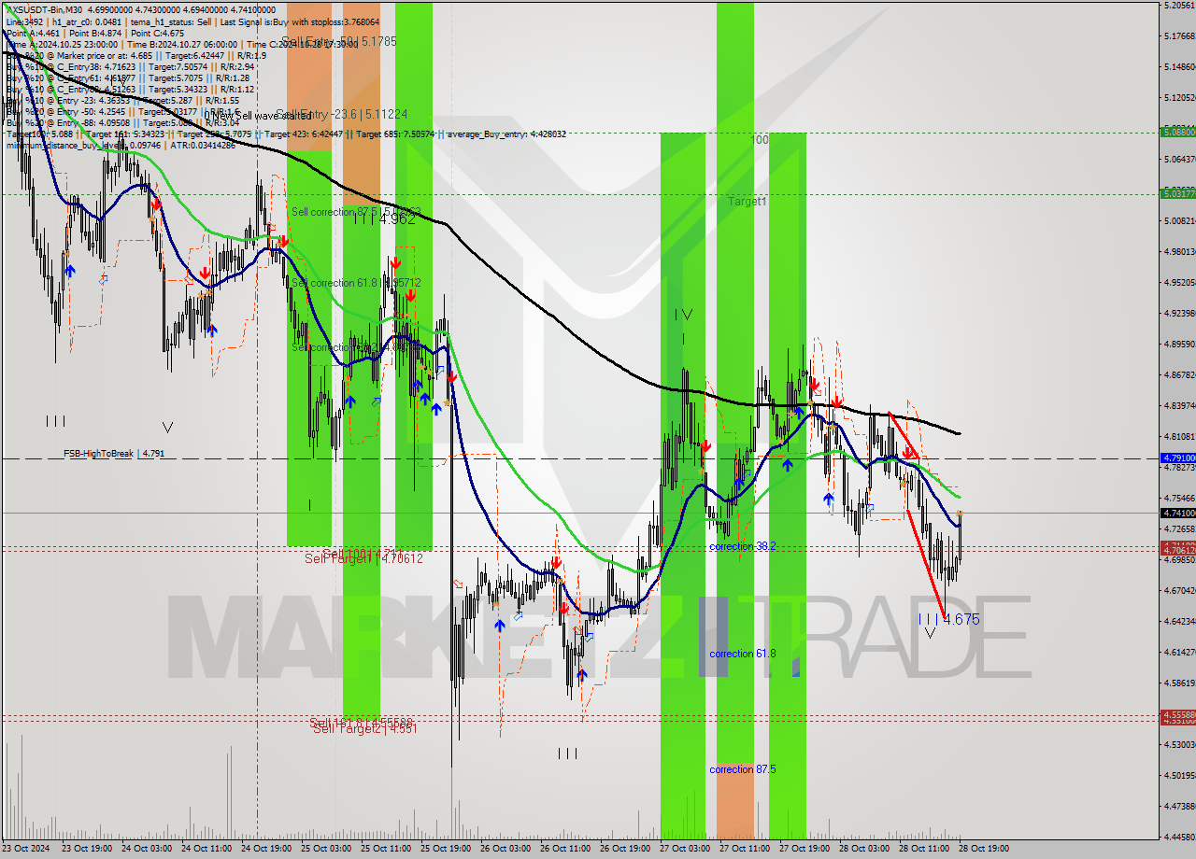Click the '23 Oct 2024' time axis label

pos(28,849)
